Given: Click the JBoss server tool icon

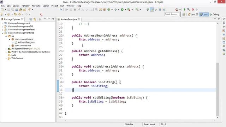Looking at the screenshot, I should tap(177, 10).
